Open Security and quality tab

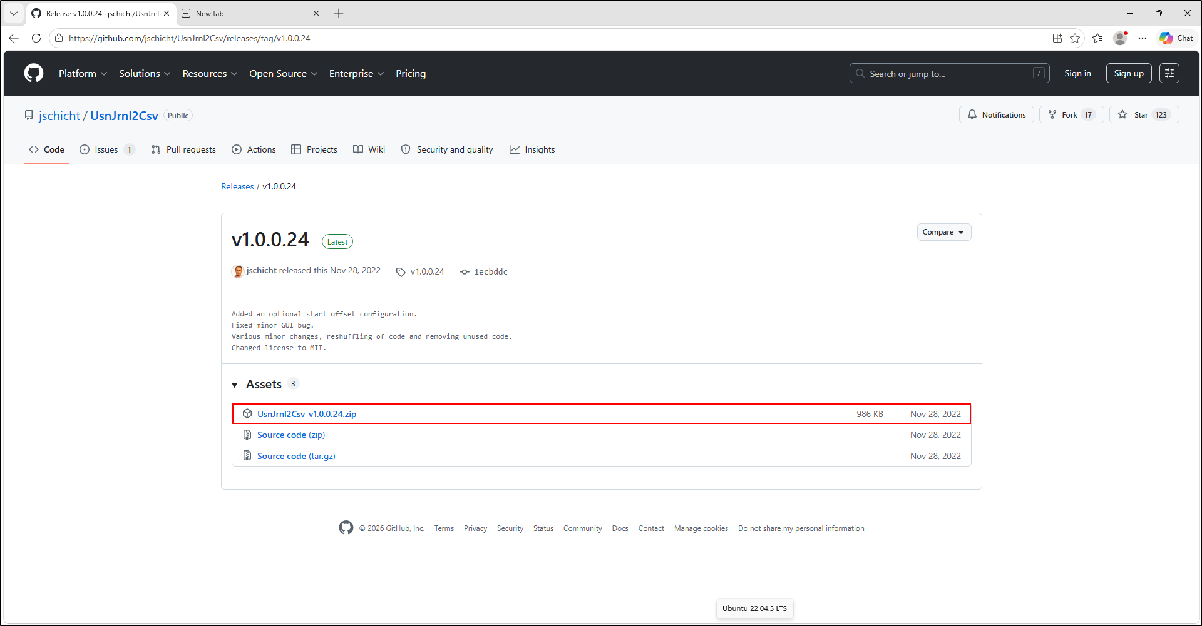click(447, 149)
